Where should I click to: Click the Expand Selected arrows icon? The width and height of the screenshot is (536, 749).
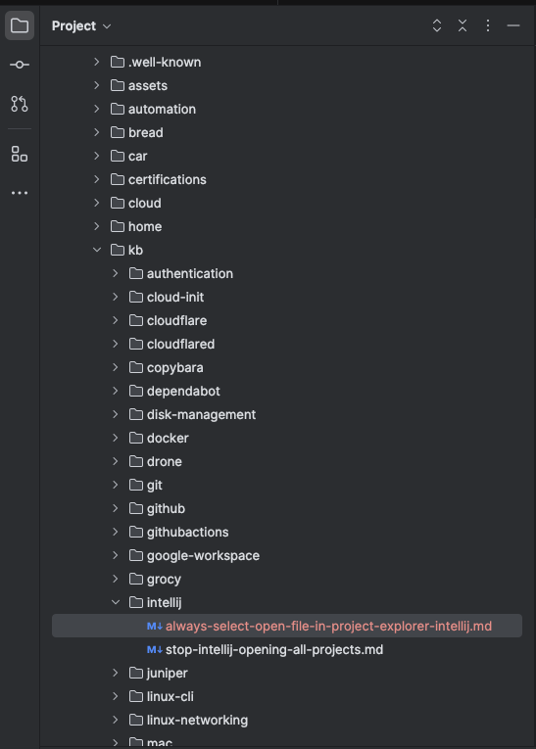437,25
